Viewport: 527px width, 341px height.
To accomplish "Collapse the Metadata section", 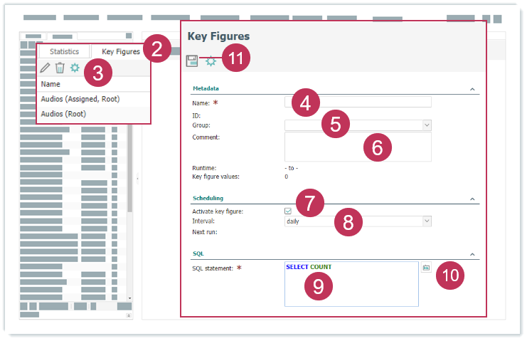I will point(472,89).
